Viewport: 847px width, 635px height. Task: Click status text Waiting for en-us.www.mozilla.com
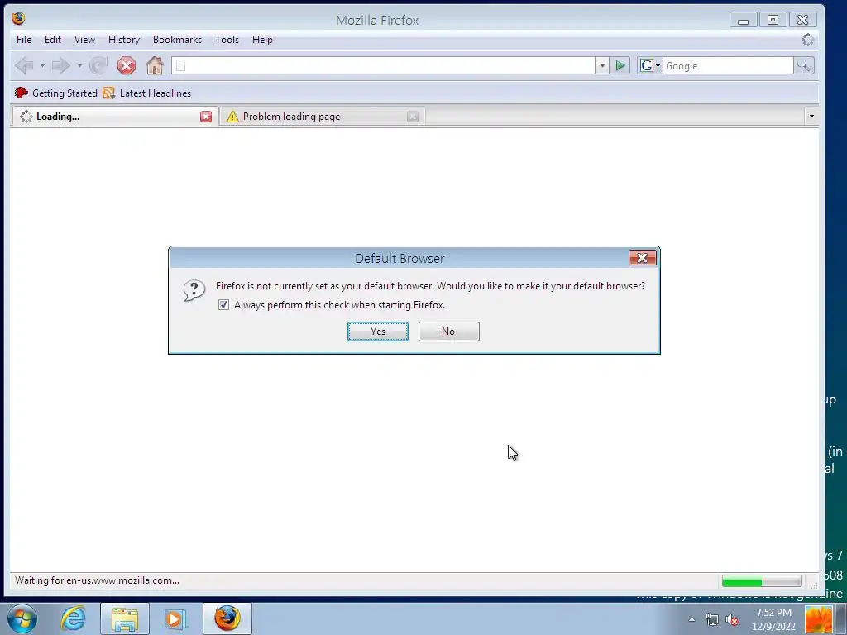point(98,581)
